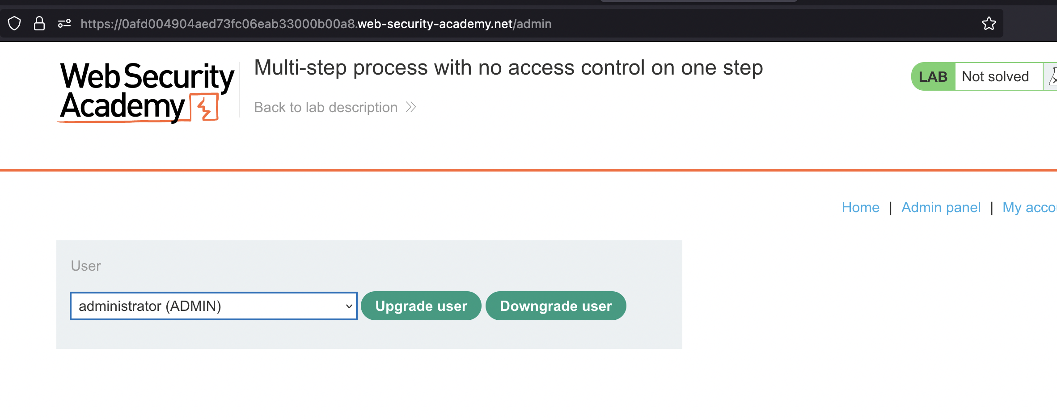Go to the Home page link
This screenshot has height=419, width=1057.
[x=860, y=207]
